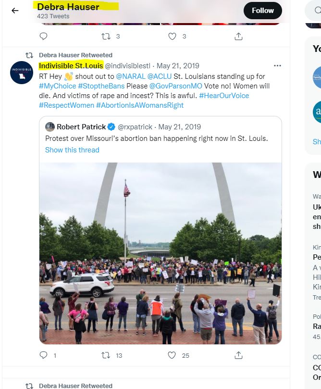
Task: Share the top tweet
Action: (238, 36)
